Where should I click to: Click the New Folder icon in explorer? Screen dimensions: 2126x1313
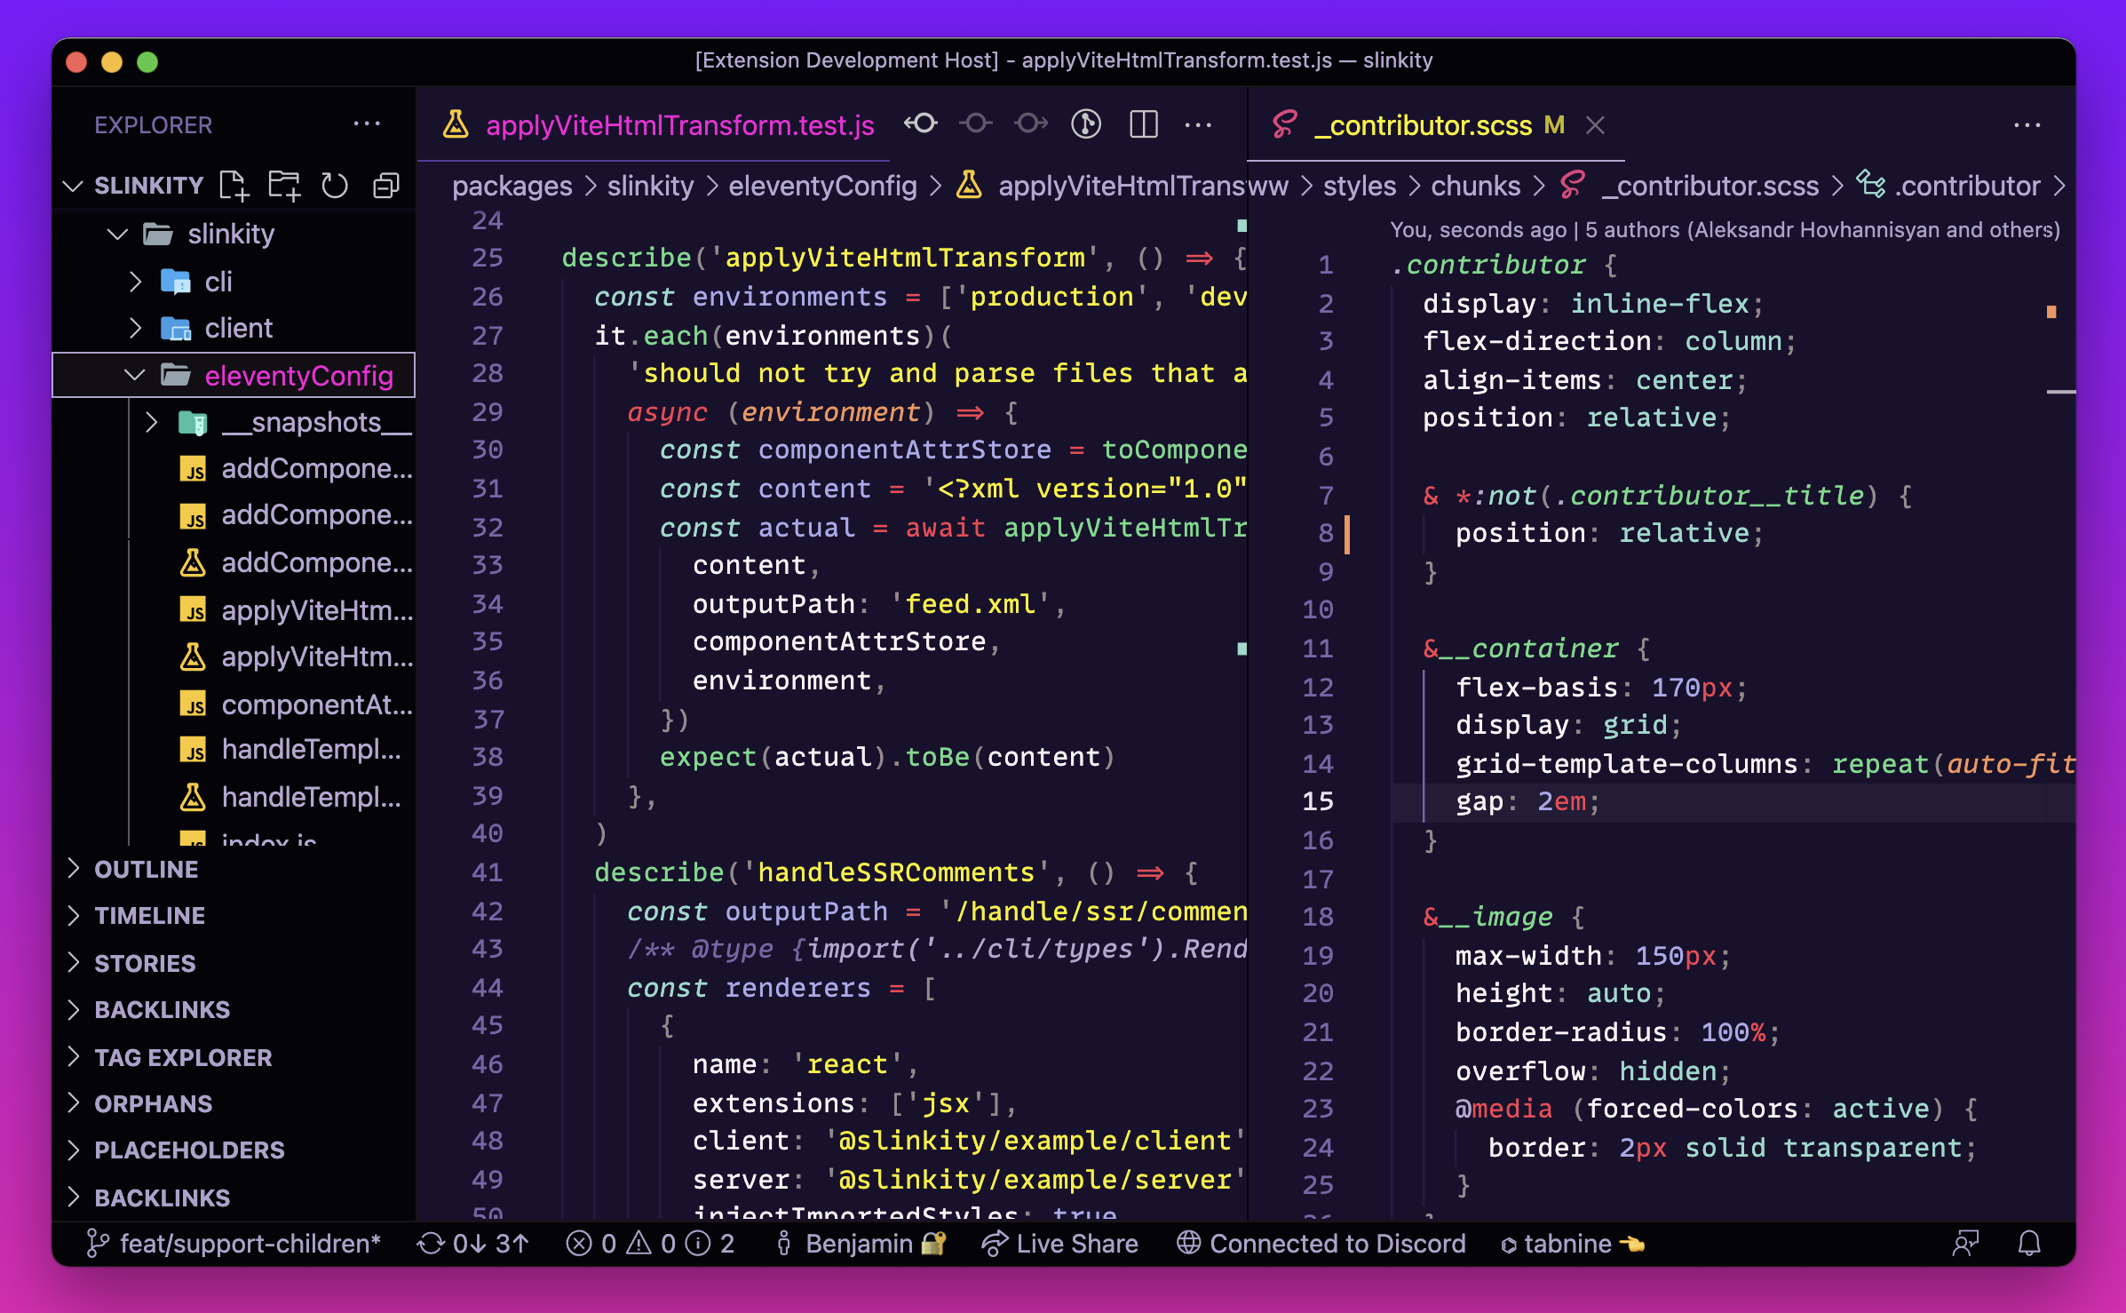pos(284,186)
